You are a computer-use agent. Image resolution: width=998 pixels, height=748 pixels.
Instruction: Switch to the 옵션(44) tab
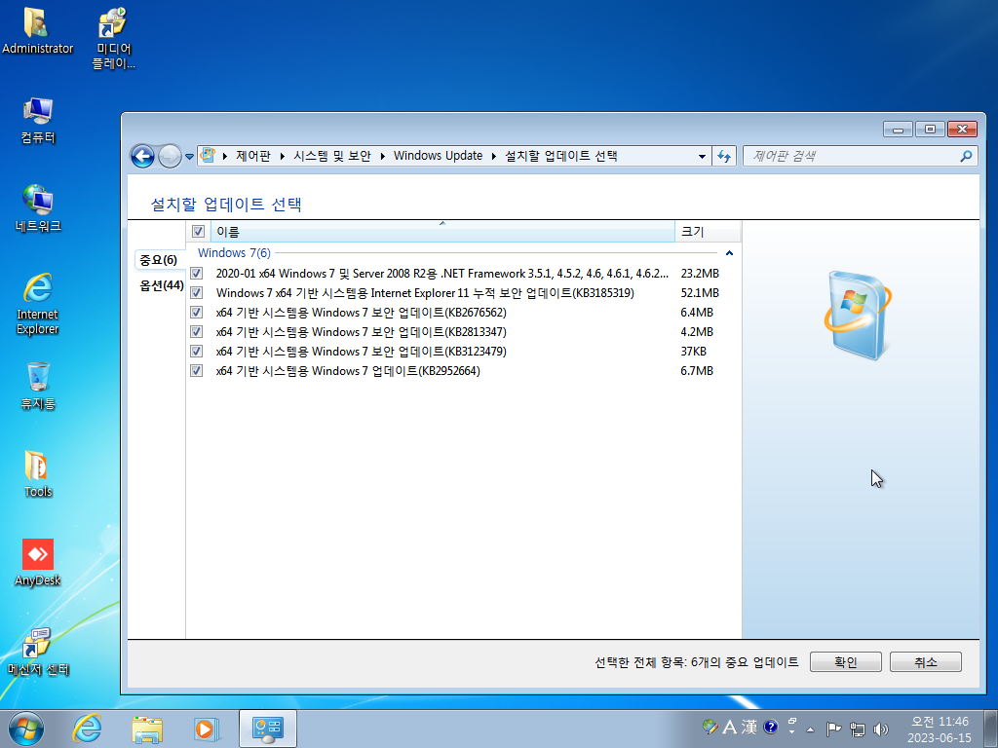coord(161,285)
